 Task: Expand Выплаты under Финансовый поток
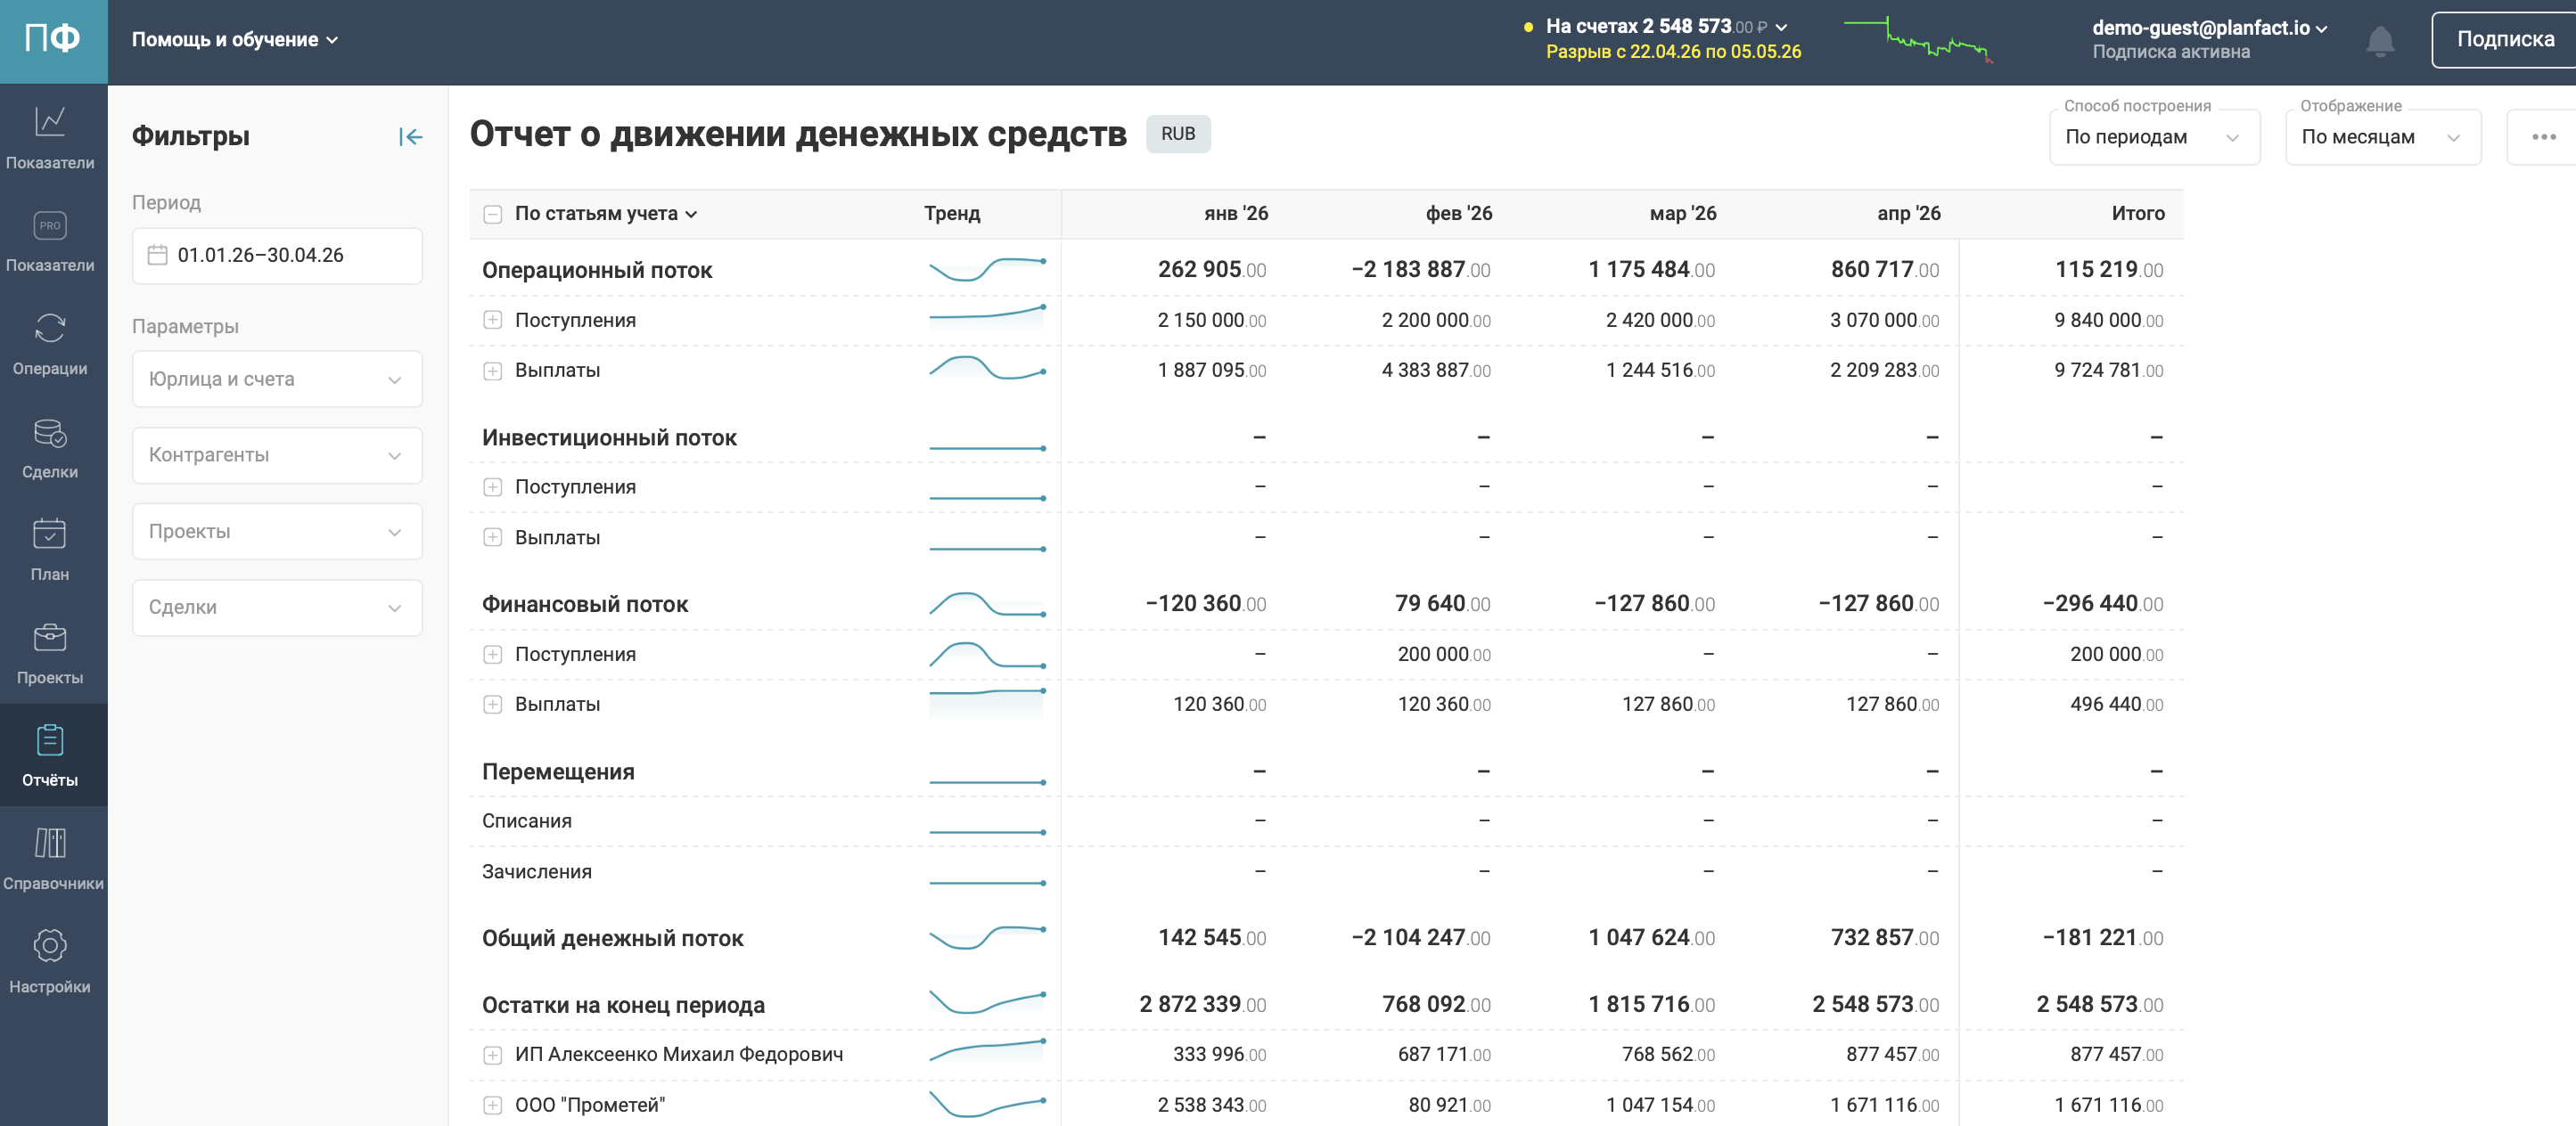[x=492, y=705]
